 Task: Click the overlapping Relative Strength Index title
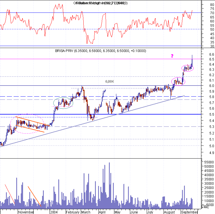click(x=100, y=3)
